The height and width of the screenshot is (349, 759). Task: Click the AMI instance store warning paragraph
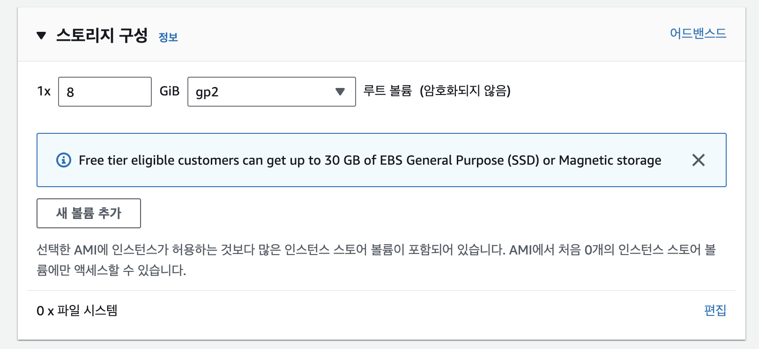376,260
